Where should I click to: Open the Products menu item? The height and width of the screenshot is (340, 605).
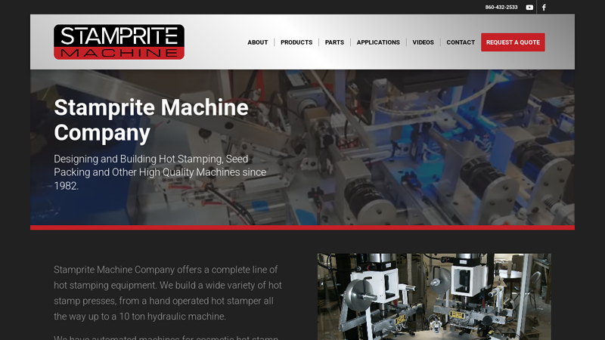click(296, 42)
